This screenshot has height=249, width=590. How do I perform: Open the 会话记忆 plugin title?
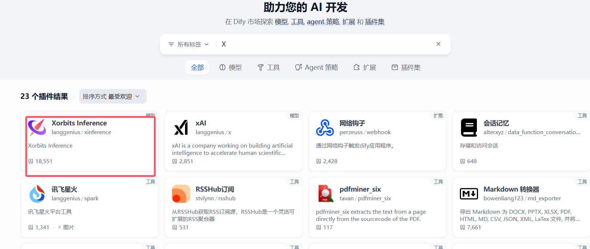tap(496, 123)
